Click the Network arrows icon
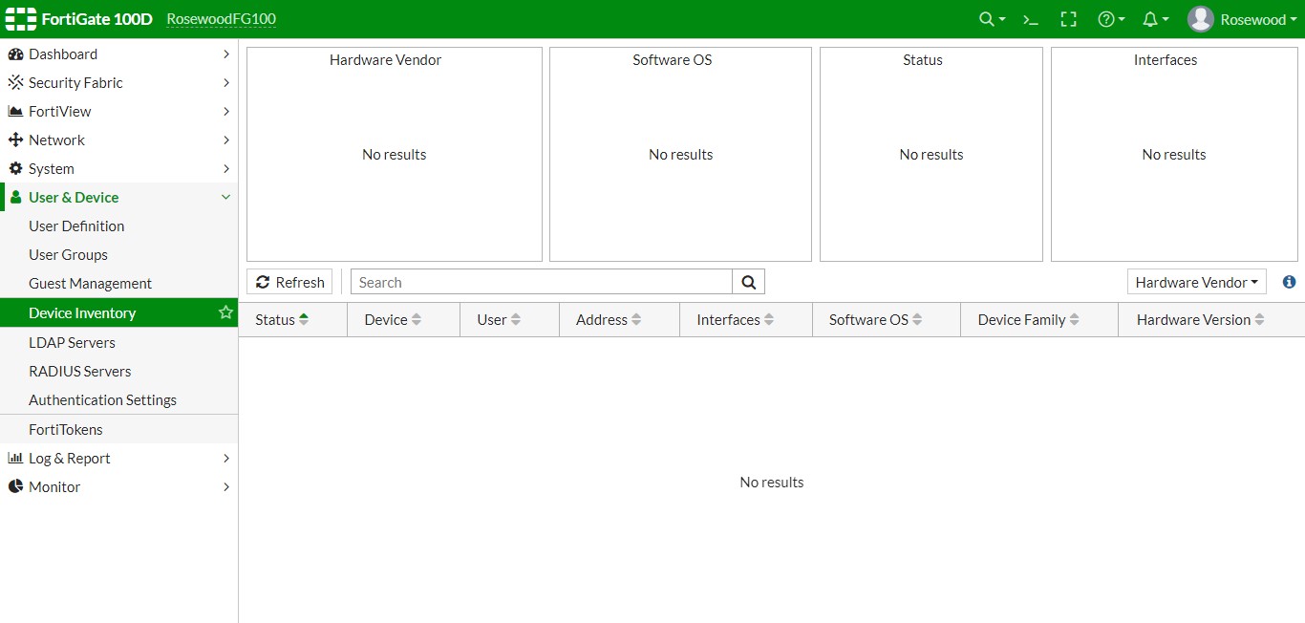The image size is (1305, 623). pos(15,140)
